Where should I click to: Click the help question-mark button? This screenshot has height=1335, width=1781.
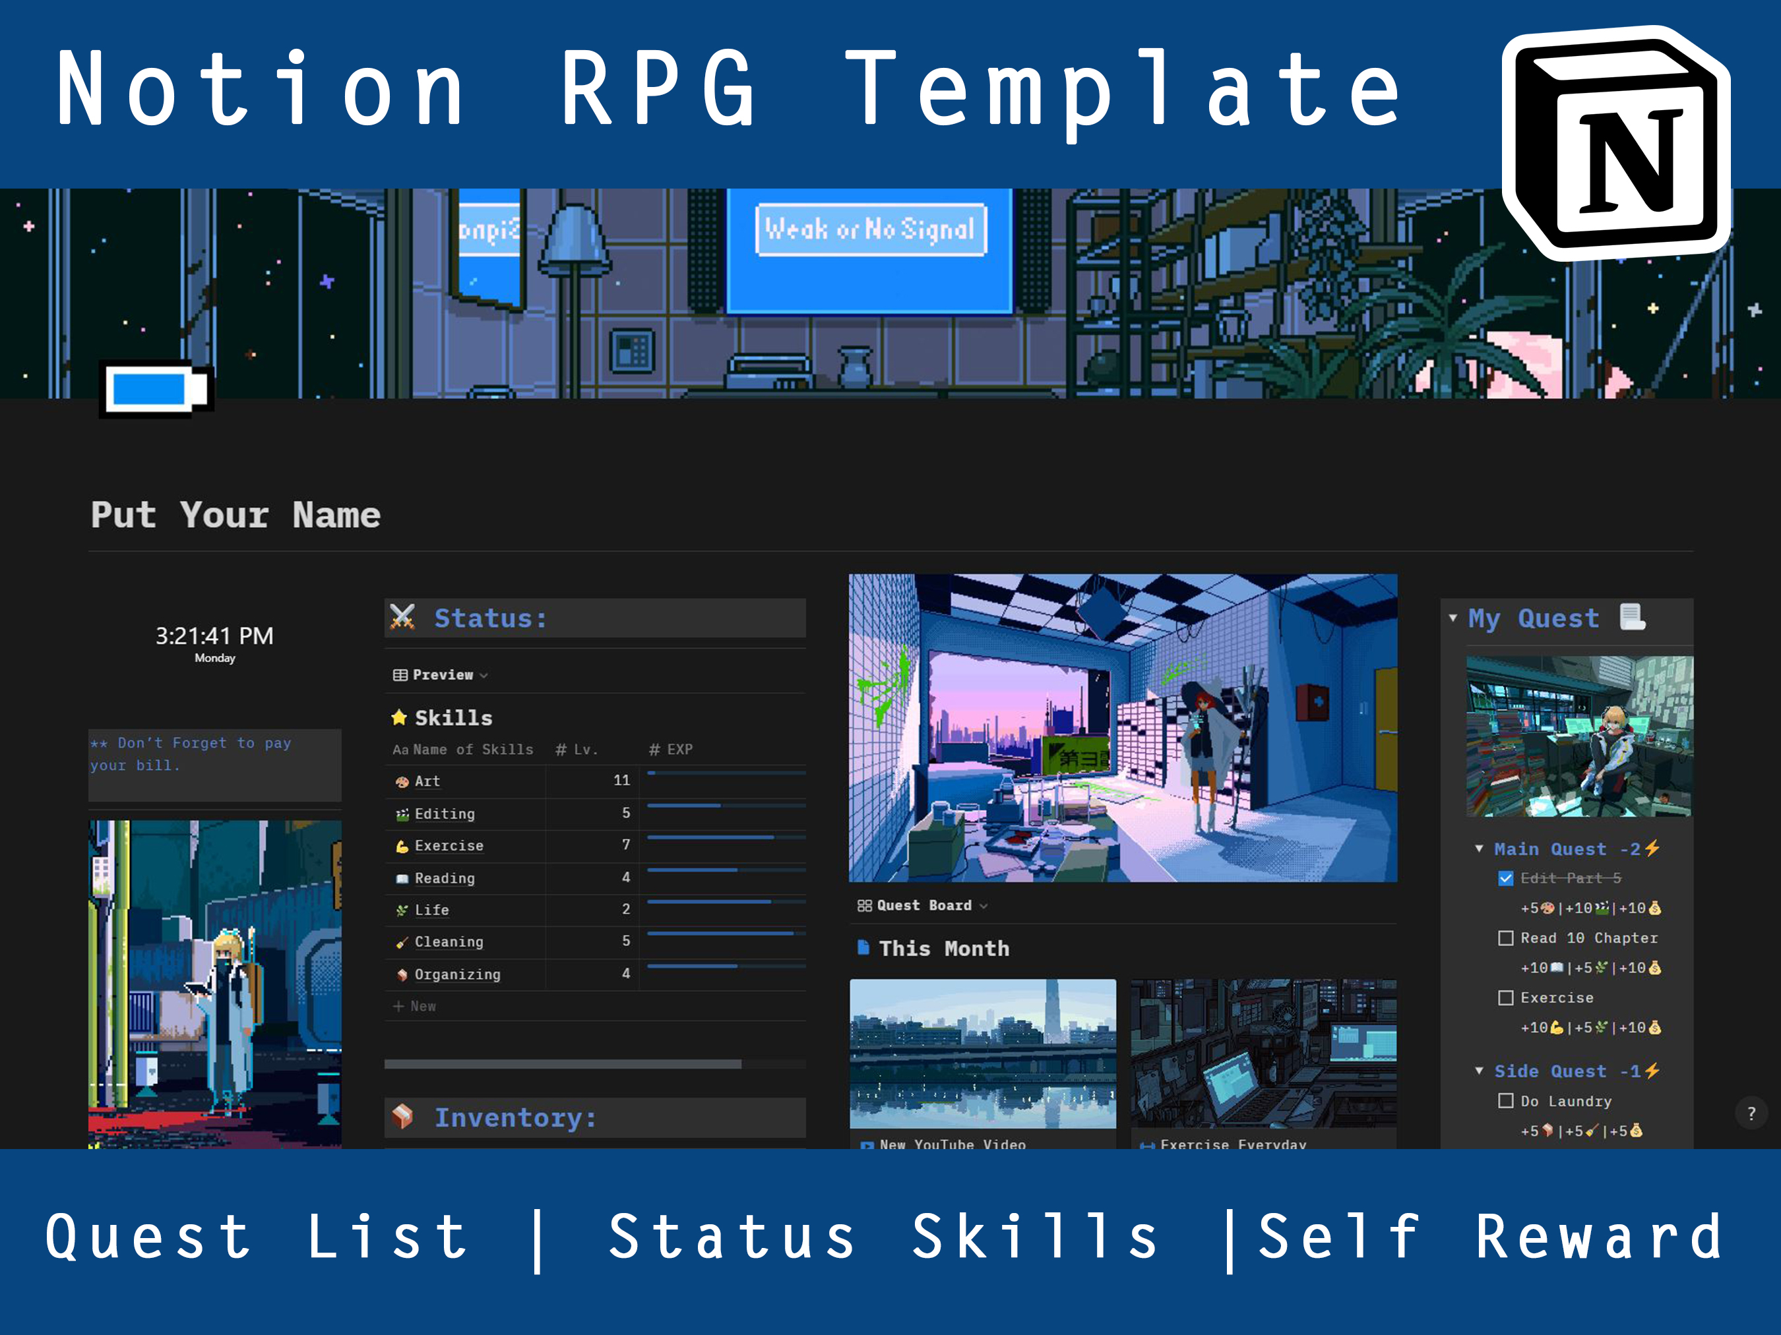click(1752, 1113)
